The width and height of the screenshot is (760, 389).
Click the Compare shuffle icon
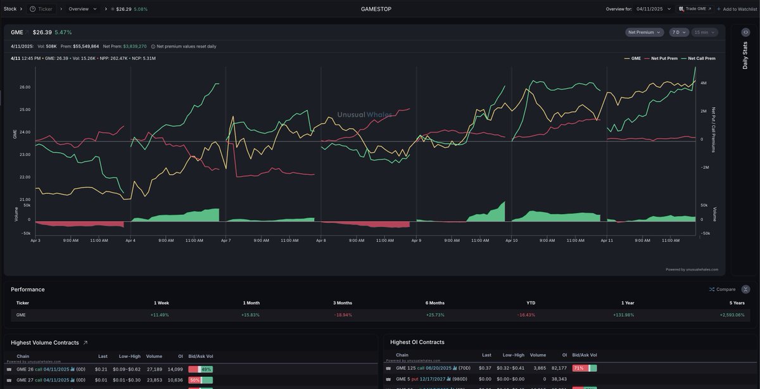point(711,290)
